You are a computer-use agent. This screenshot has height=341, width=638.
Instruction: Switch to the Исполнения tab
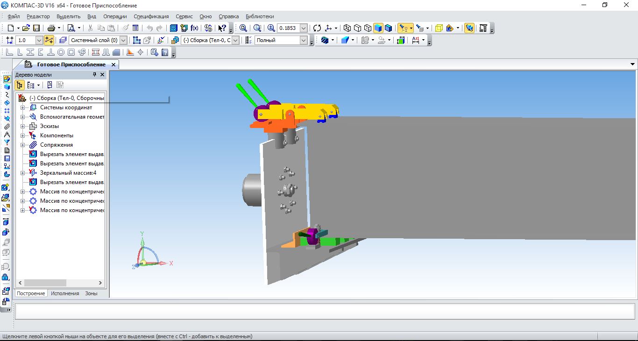point(65,293)
